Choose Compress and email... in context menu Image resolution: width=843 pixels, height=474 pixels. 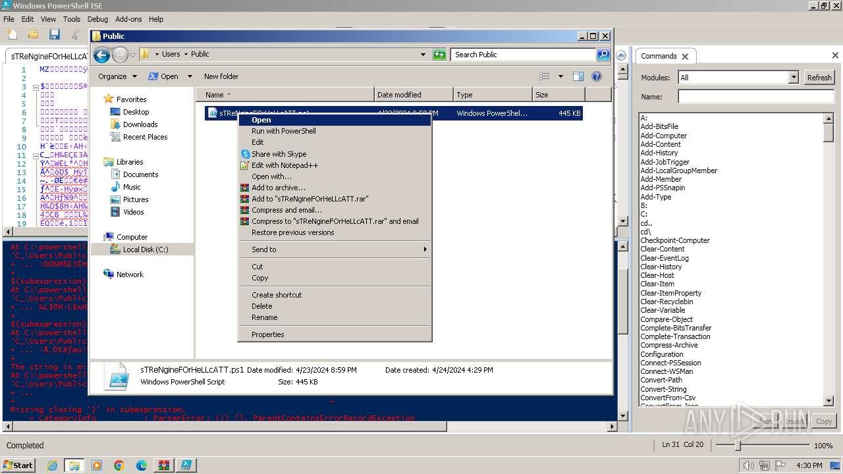tap(334, 210)
